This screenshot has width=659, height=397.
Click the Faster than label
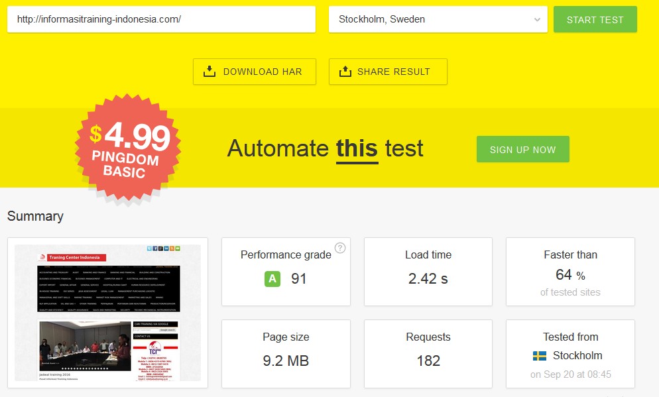[570, 255]
